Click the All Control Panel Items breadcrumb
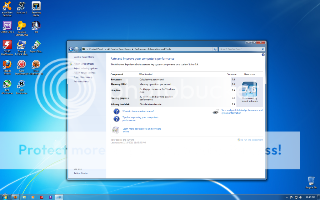This screenshot has height=200, width=320. (x=119, y=49)
